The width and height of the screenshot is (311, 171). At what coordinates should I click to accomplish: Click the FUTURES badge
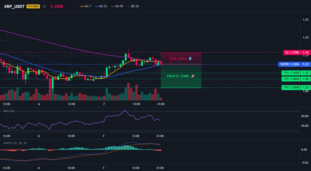(33, 6)
